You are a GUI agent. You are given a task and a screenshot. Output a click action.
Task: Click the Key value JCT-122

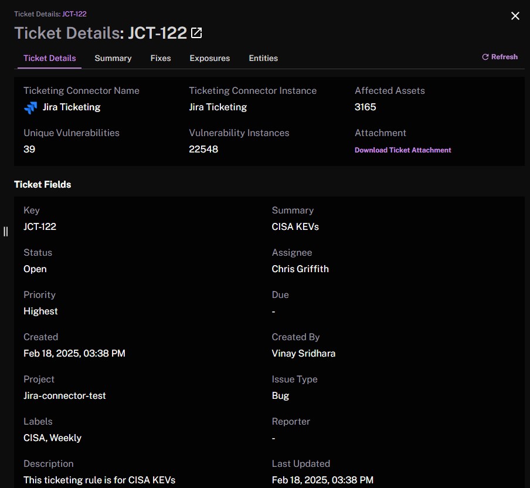tap(40, 226)
